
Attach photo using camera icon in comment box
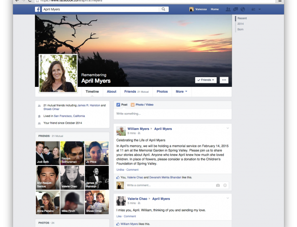(x=218, y=185)
